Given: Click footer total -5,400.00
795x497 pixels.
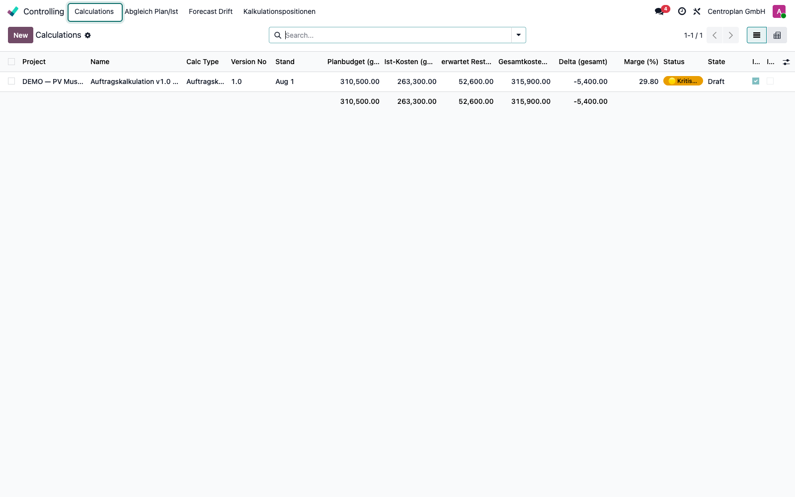Looking at the screenshot, I should coord(590,101).
